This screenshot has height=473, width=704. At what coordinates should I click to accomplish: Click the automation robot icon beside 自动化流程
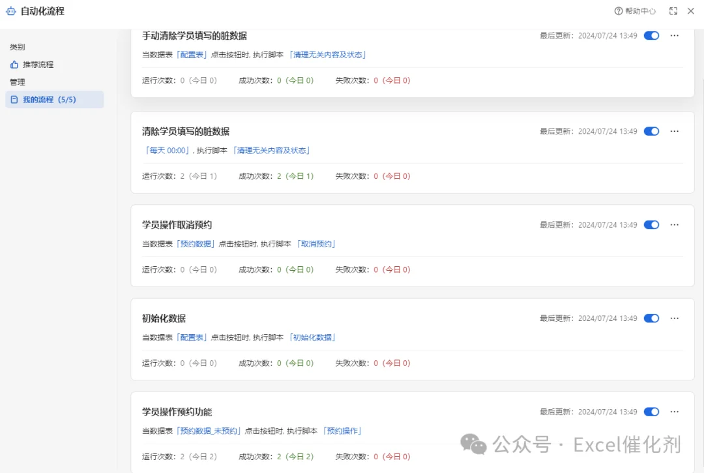coord(11,11)
